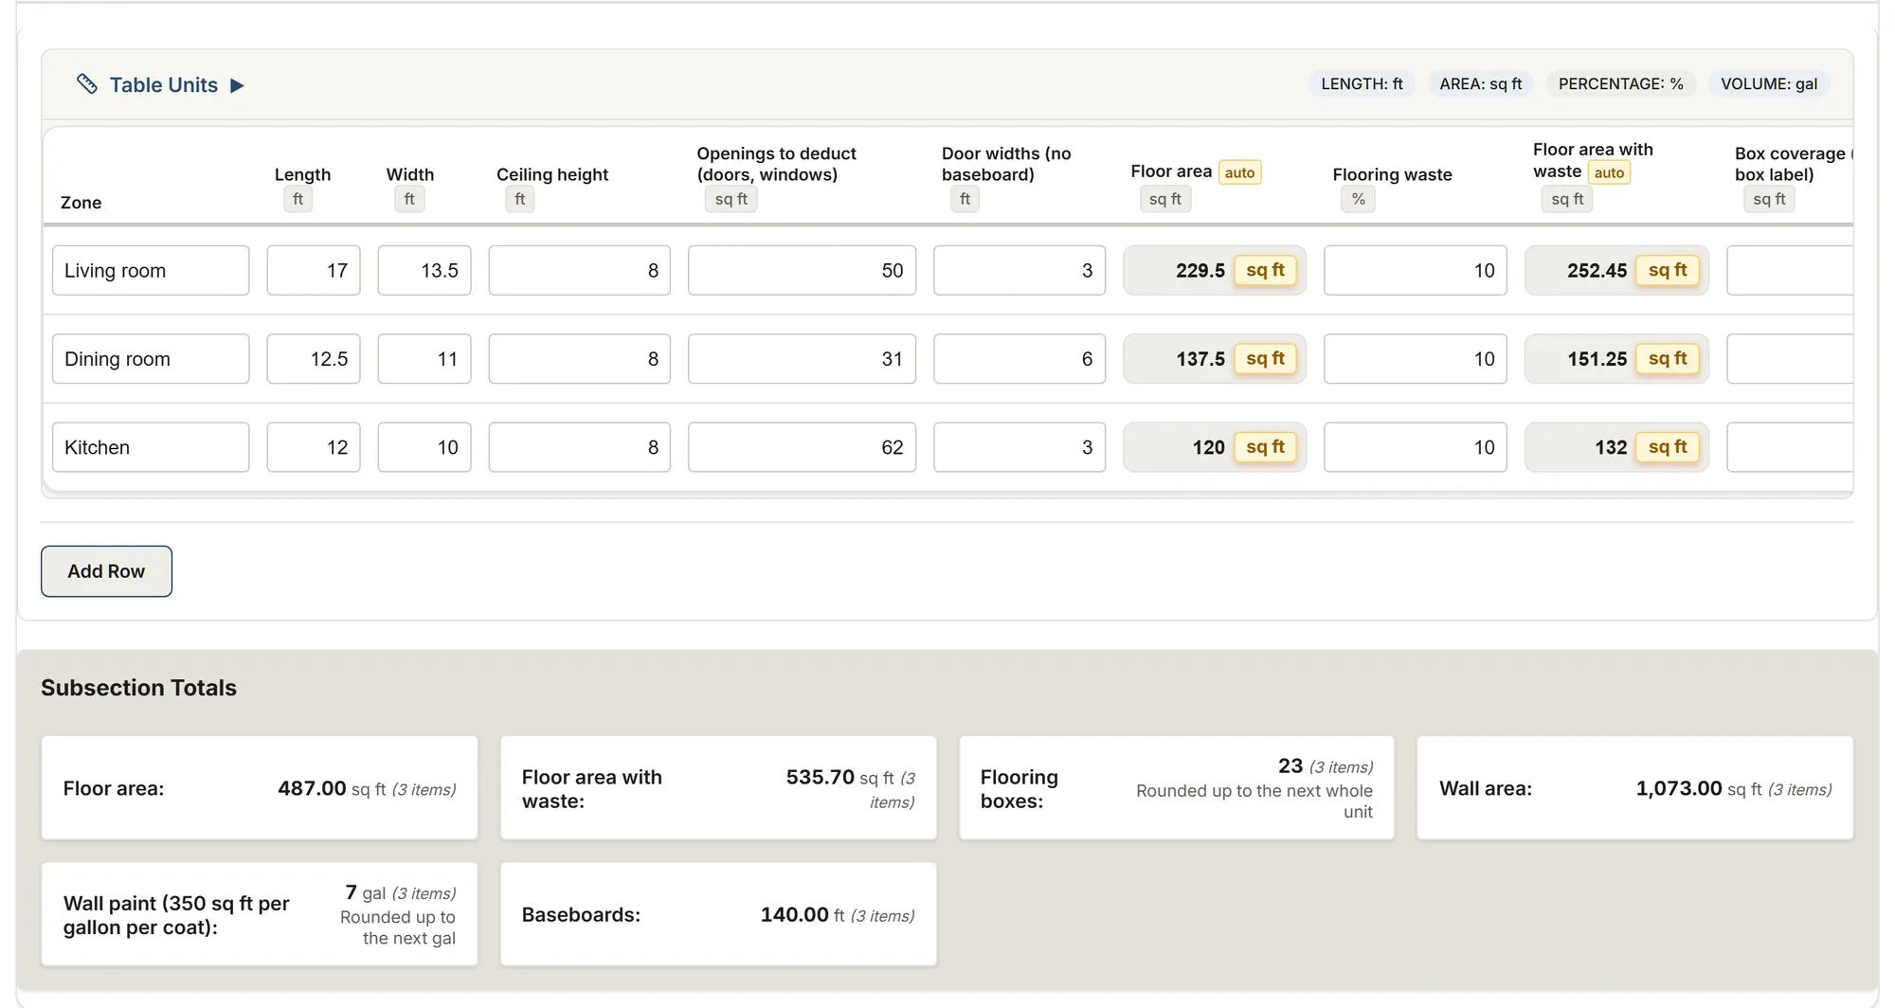Edit the Living room zone name field
This screenshot has height=1008, width=1895.
coord(151,270)
